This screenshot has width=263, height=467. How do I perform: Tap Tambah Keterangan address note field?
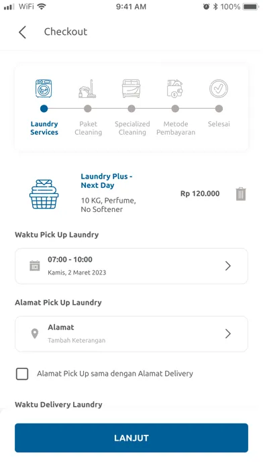click(76, 340)
